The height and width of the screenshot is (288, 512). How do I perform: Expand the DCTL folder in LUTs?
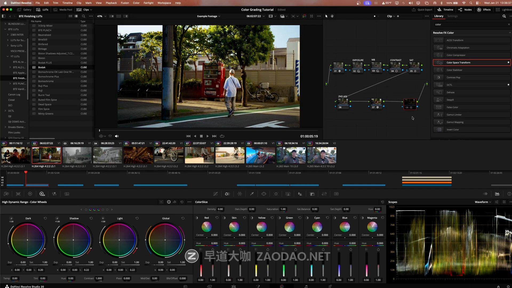[5, 111]
